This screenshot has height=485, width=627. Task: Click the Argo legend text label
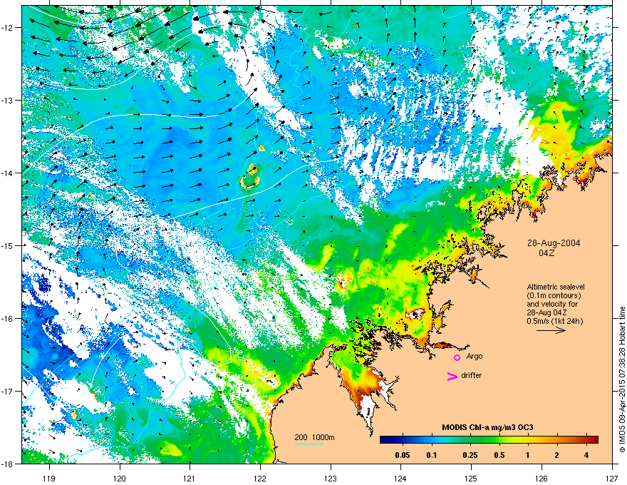tap(475, 356)
